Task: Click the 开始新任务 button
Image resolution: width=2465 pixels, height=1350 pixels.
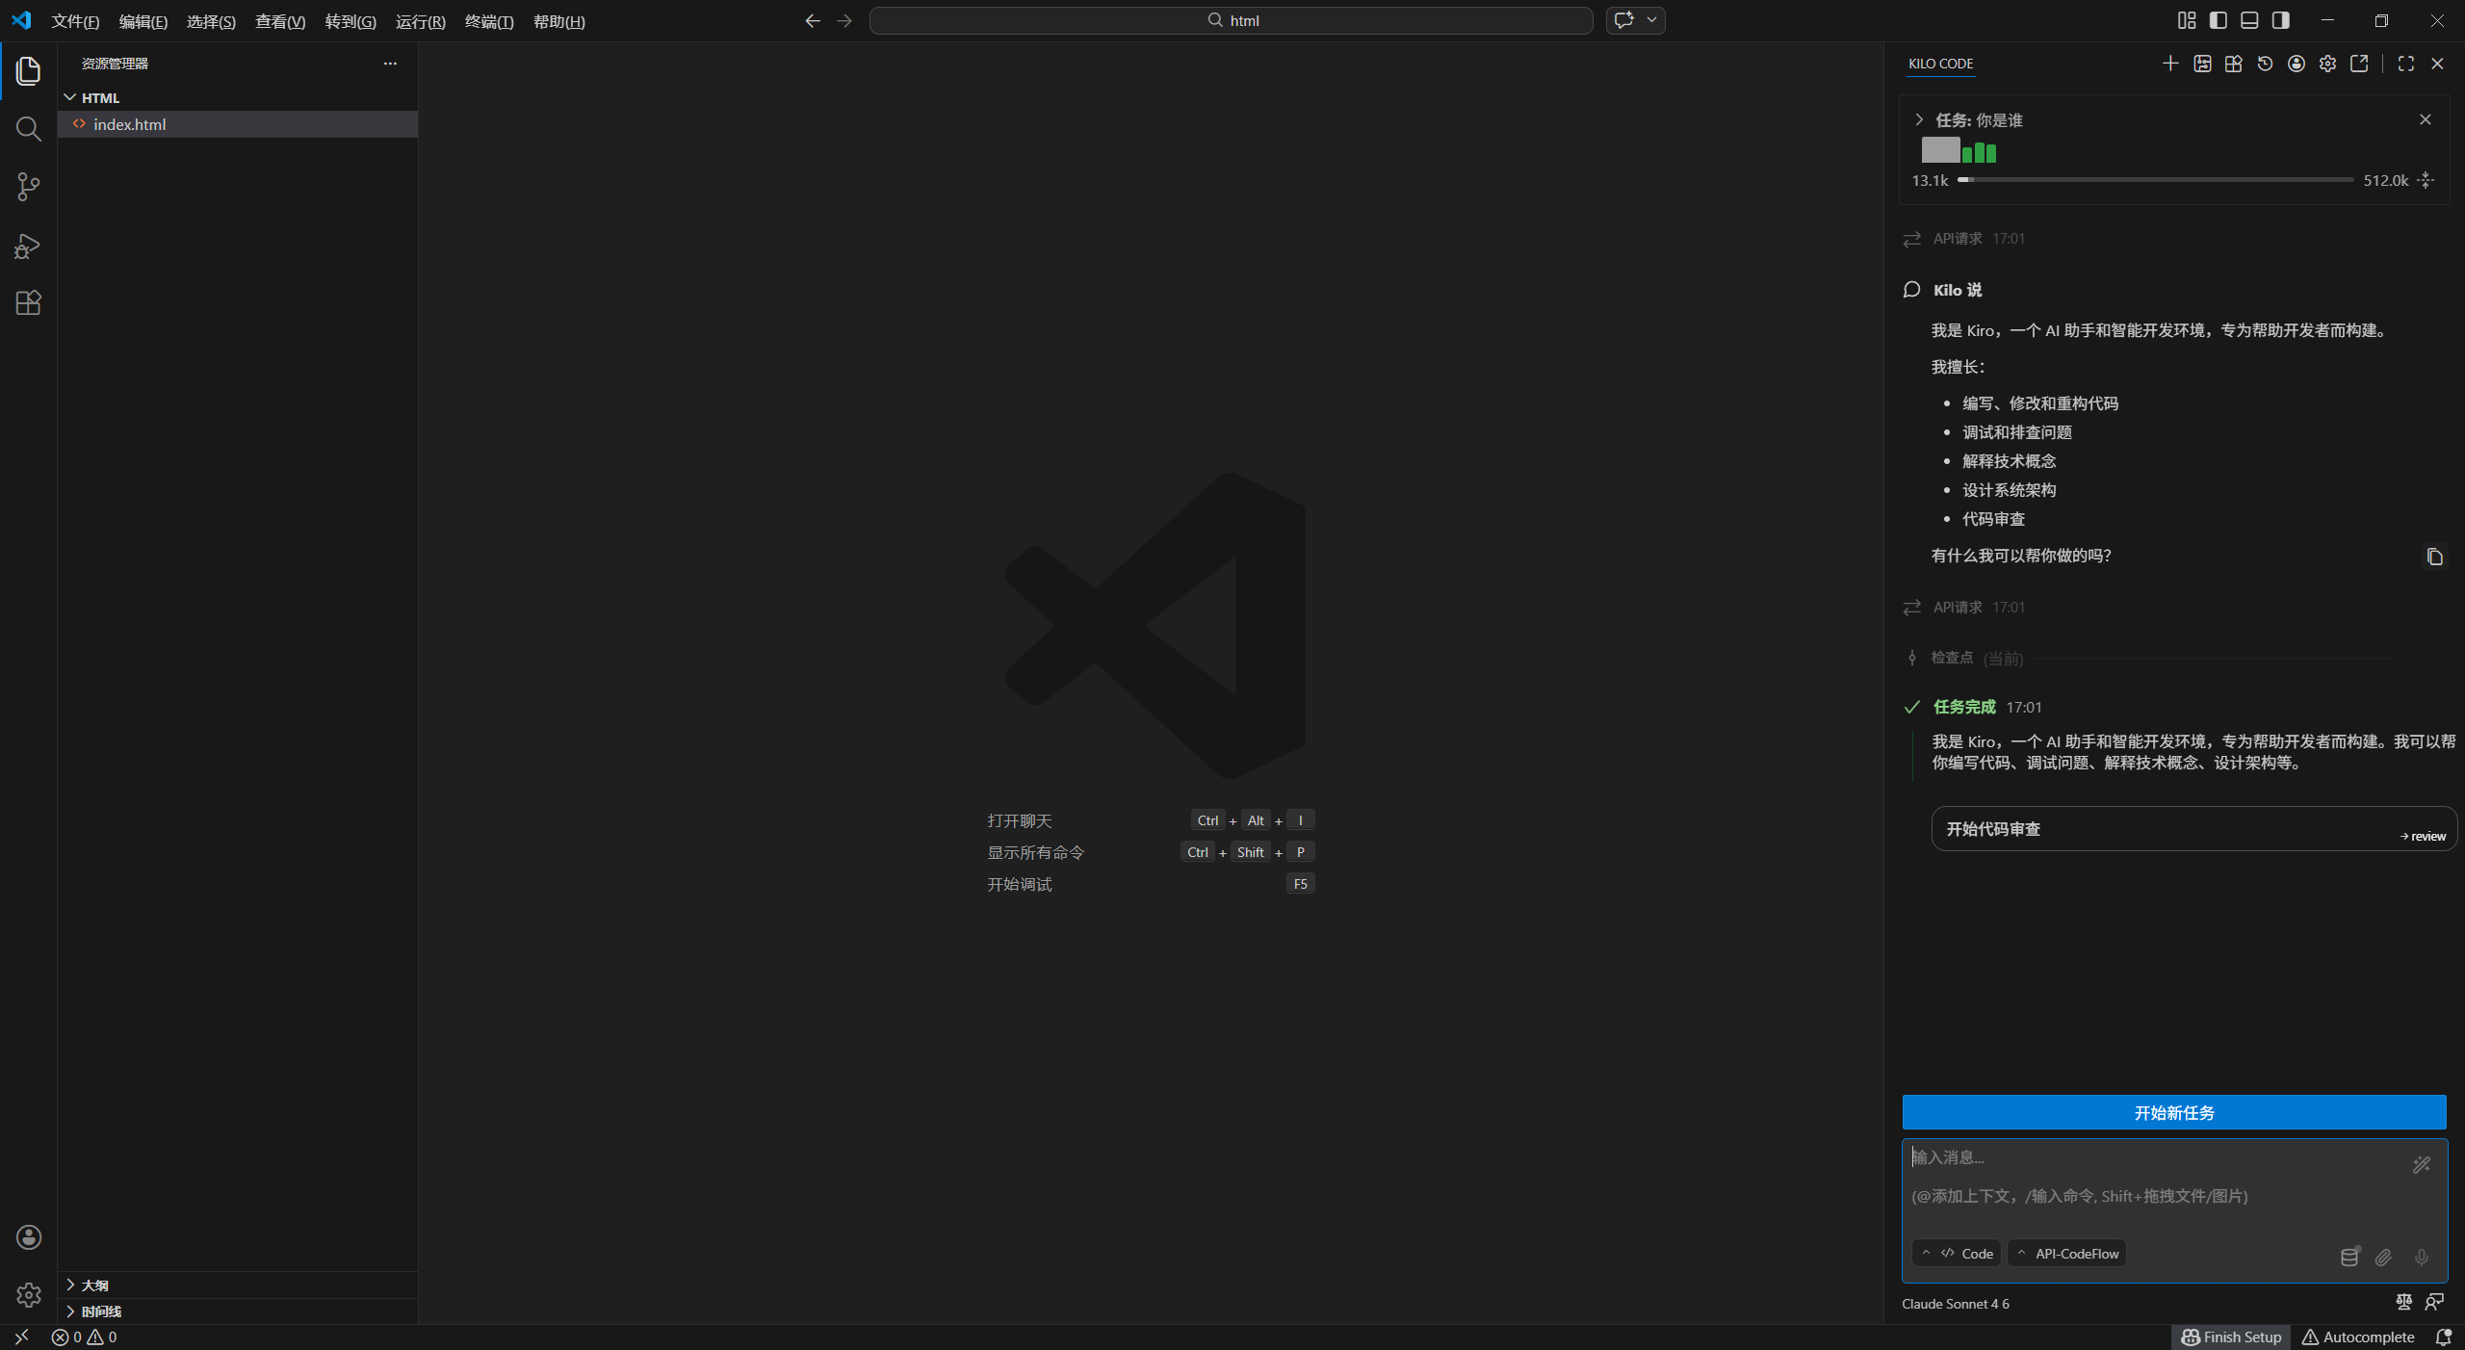Action: 2173,1112
